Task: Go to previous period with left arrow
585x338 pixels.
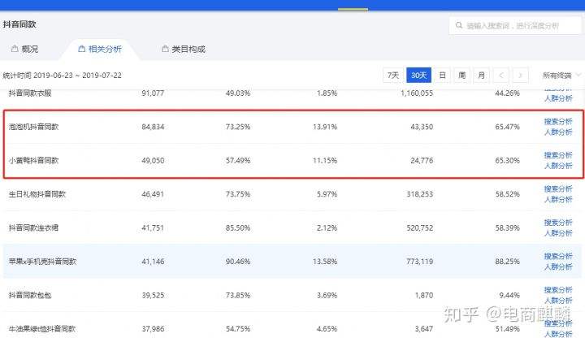Action: (x=501, y=76)
